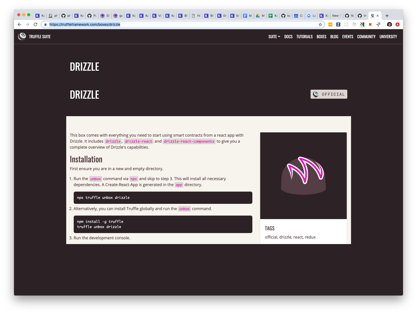The height and width of the screenshot is (314, 417).
Task: Click the OFFICIAL badge
Action: pos(329,94)
